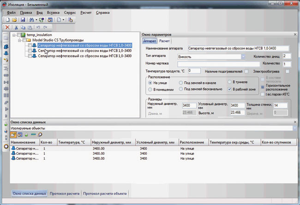This screenshot has width=300, height=205.
Task: Uncheck the 'В рабочей зоне' checkbox
Action: (x=230, y=89)
